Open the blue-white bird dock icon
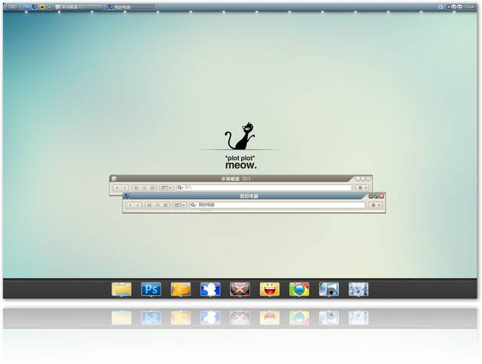The height and width of the screenshot is (364, 482). (x=210, y=289)
